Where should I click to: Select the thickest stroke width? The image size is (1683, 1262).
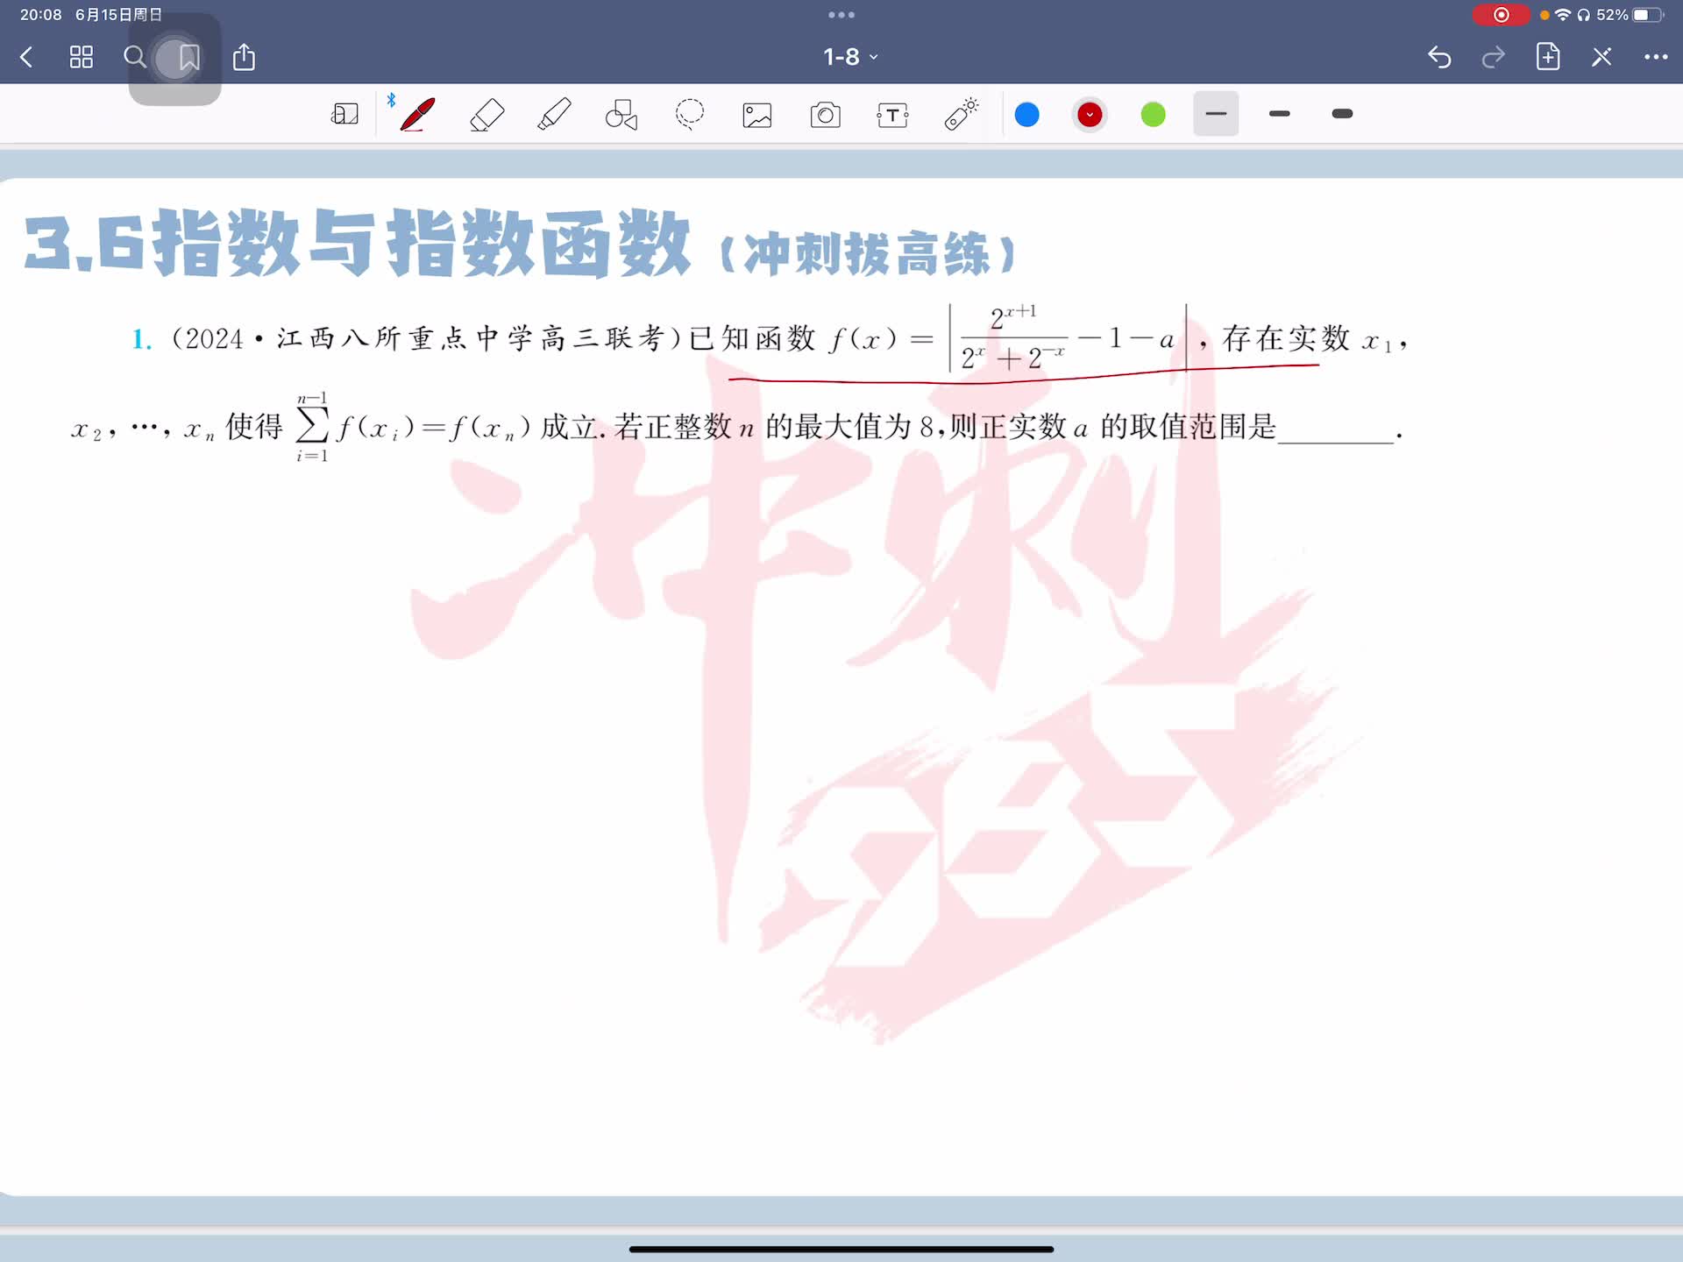(1342, 114)
